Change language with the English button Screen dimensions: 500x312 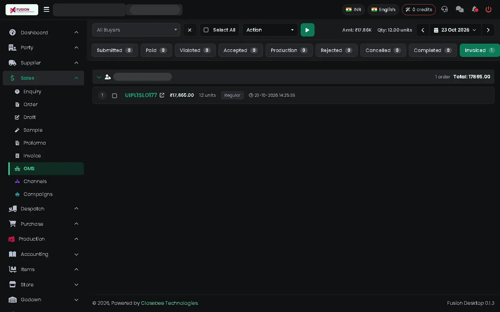pos(383,9)
